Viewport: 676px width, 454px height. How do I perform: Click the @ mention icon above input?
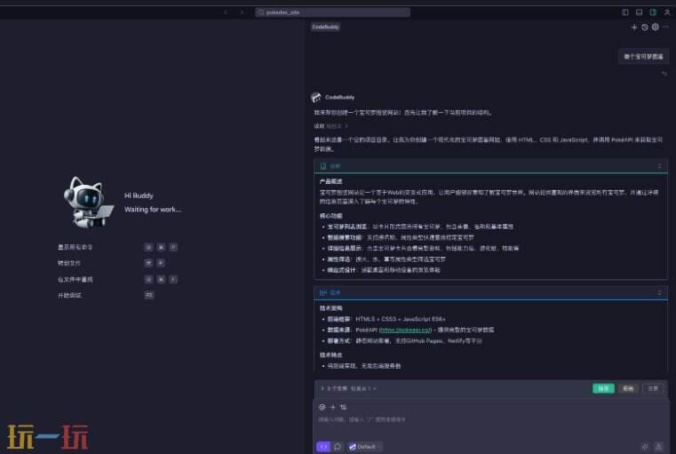click(322, 407)
